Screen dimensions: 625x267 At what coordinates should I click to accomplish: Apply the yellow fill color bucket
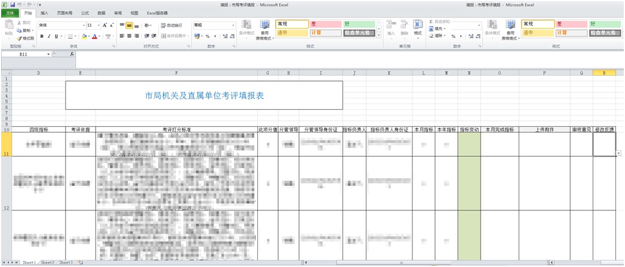point(85,36)
